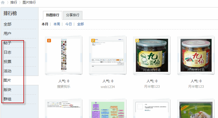
Task: Choose 投票 in the sidebar list
Action: [7, 62]
